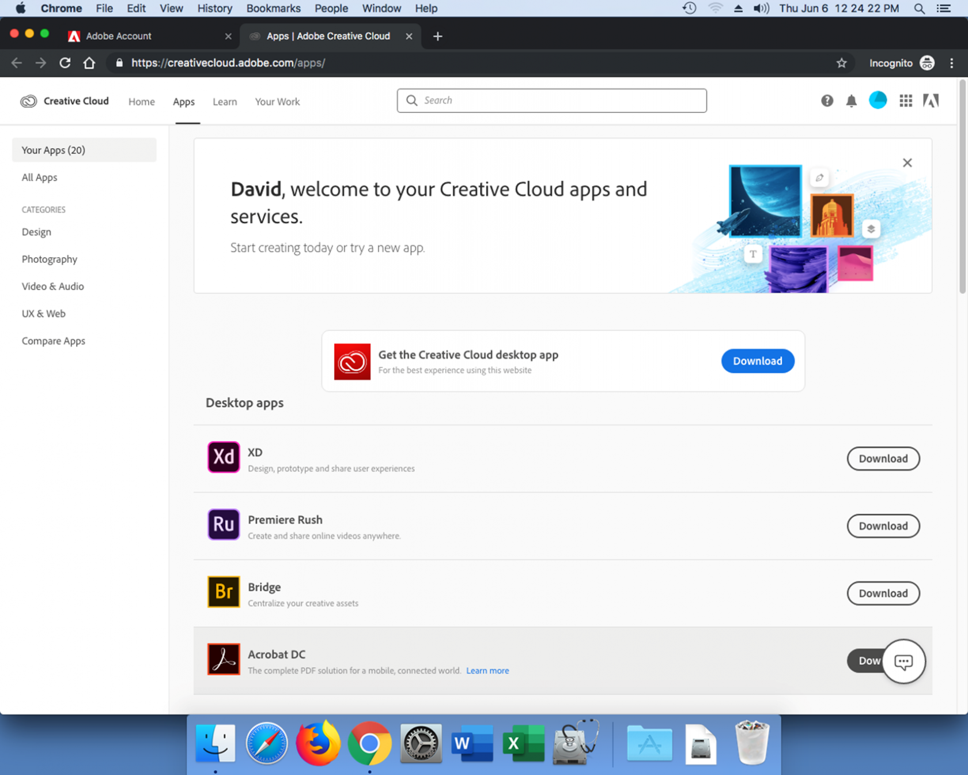Screen dimensions: 968x775
Task: Reload the page
Action: (65, 63)
